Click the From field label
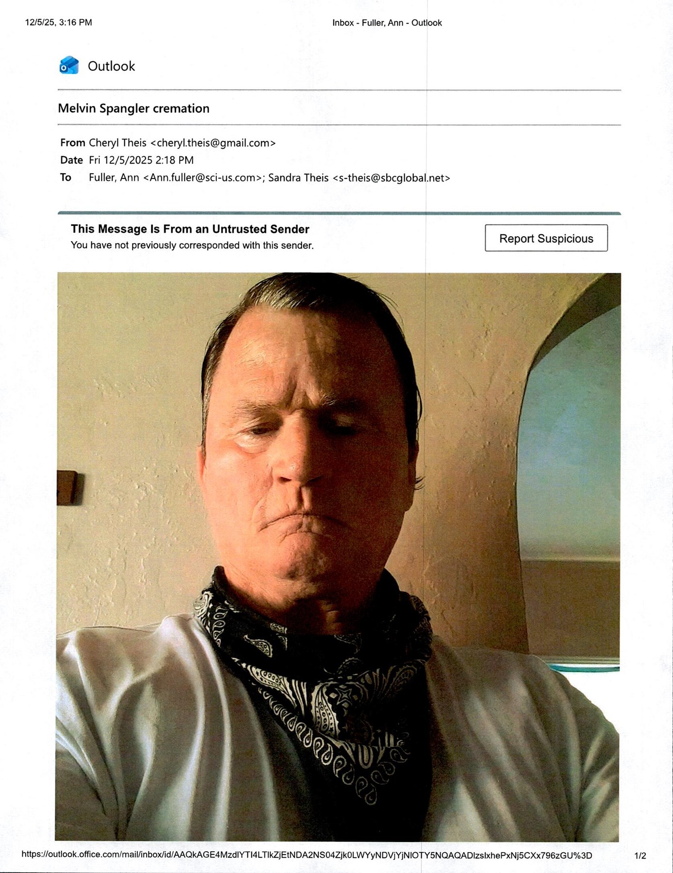 point(73,143)
